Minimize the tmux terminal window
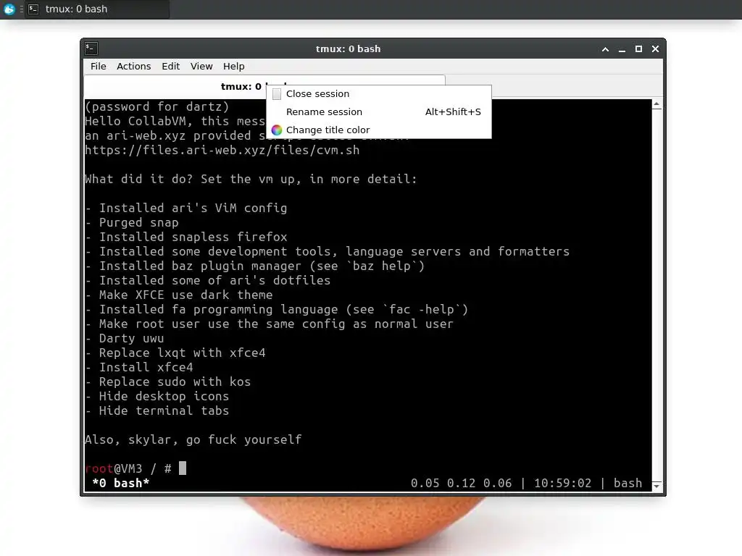 click(622, 49)
